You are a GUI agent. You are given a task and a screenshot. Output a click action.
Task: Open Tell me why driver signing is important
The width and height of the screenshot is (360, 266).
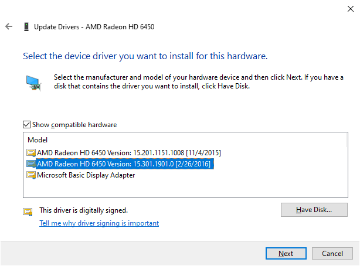99,223
